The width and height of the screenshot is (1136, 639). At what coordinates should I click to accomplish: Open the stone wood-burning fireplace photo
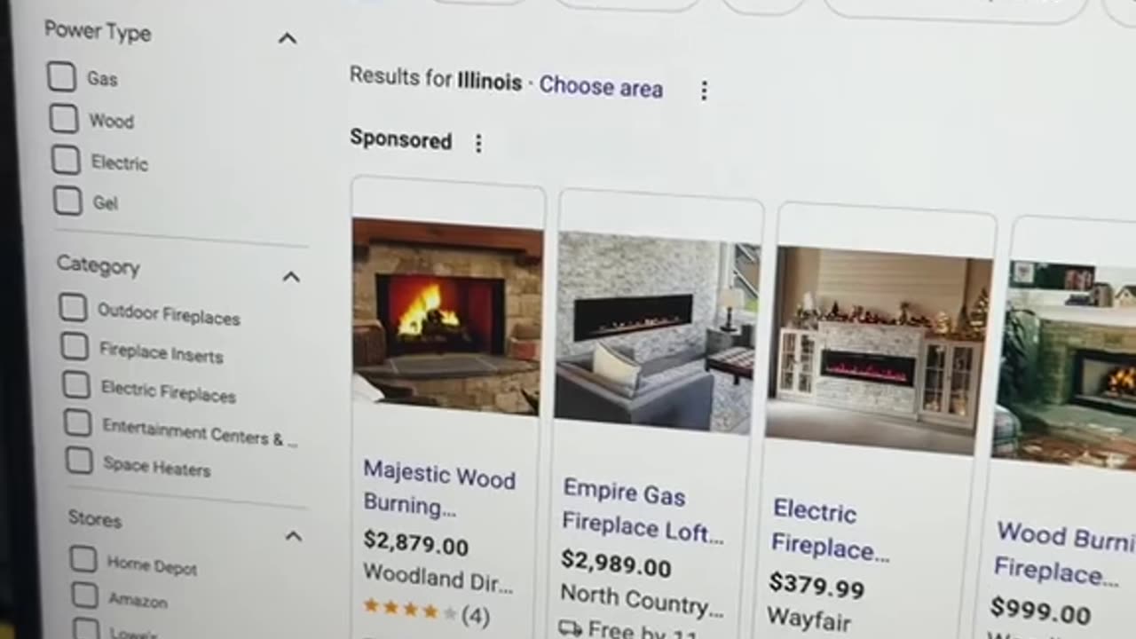(446, 315)
